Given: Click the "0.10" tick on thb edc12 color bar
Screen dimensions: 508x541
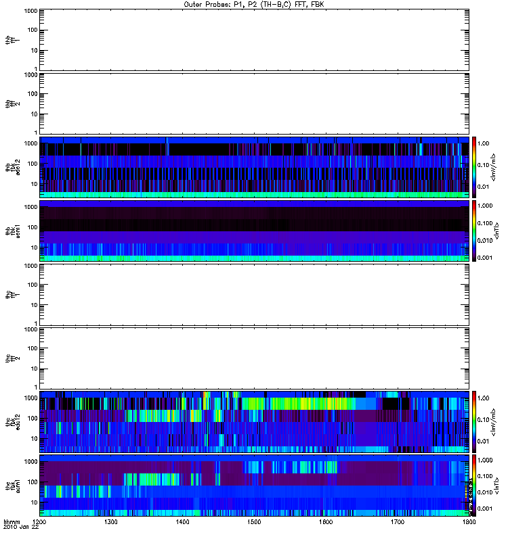Looking at the screenshot, I should 483,165.
